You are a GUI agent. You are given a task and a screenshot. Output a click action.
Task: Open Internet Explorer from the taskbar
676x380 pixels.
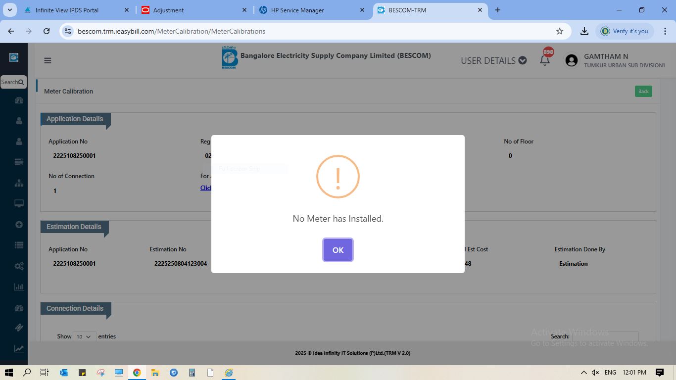coord(229,373)
